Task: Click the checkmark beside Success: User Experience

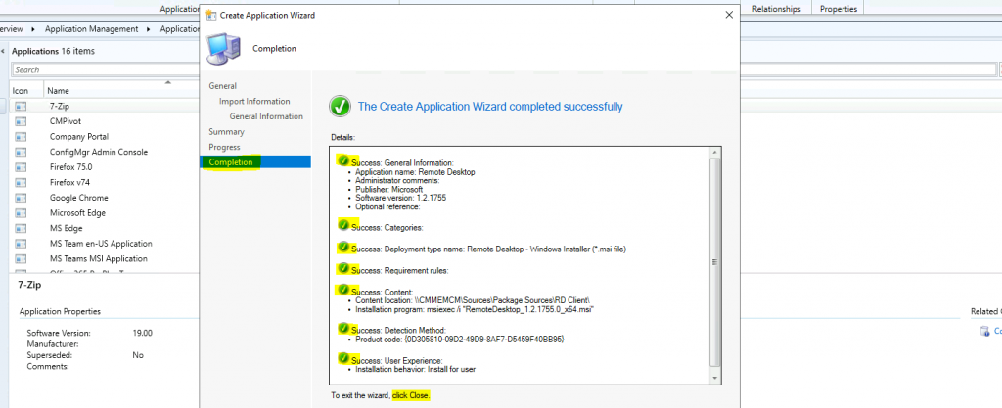Action: pyautogui.click(x=344, y=359)
